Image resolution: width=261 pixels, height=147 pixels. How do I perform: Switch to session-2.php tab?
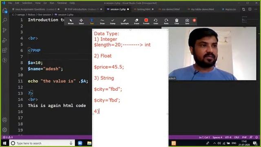pos(118,9)
